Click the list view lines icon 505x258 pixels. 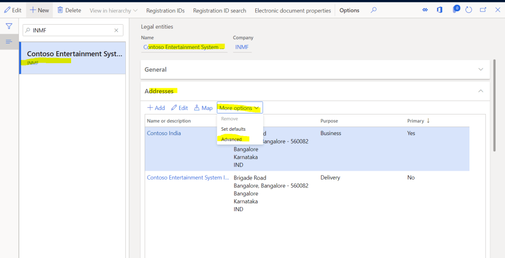click(9, 41)
